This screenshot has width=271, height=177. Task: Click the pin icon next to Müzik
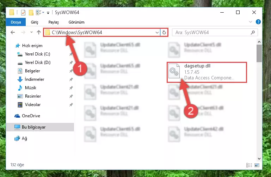(x=71, y=88)
